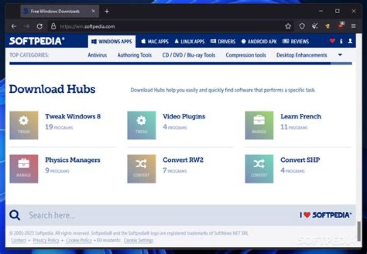
Task: Click the info icon in Softpedia header
Action: (341, 41)
